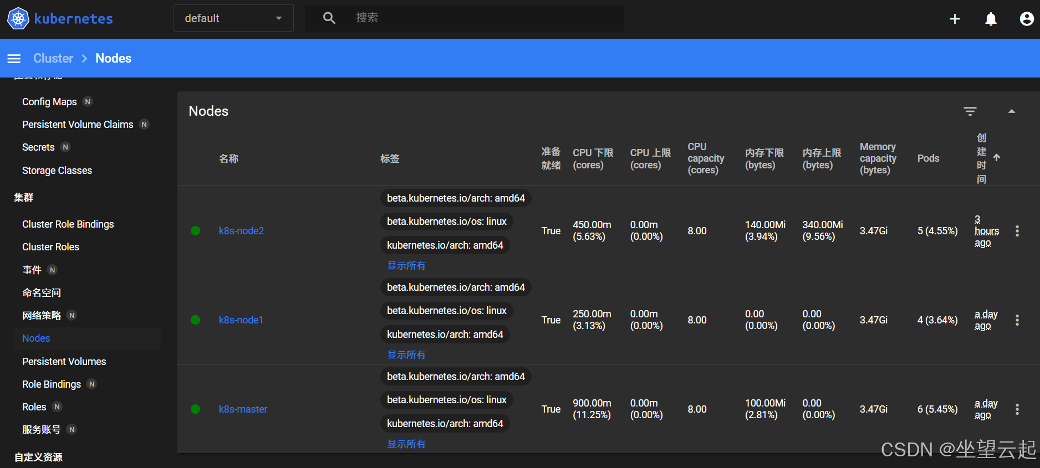Open the k8s-master node link
Image resolution: width=1040 pixels, height=468 pixels.
243,409
